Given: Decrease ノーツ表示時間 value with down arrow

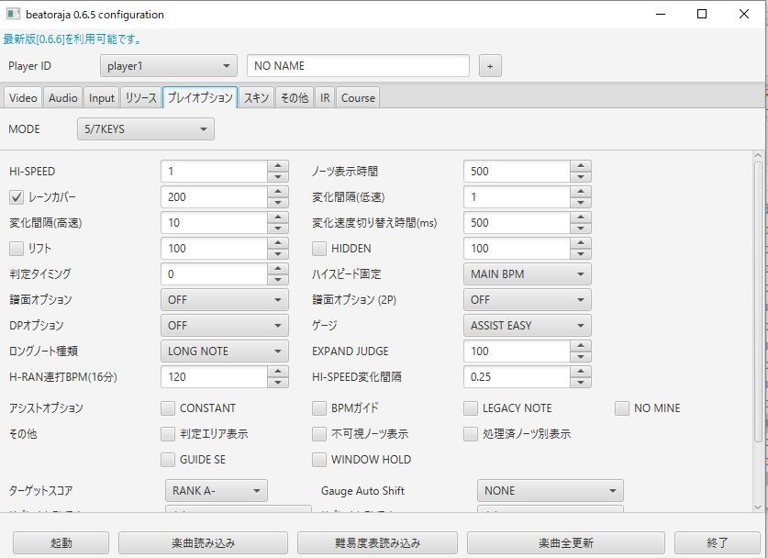Looking at the screenshot, I should (x=581, y=177).
